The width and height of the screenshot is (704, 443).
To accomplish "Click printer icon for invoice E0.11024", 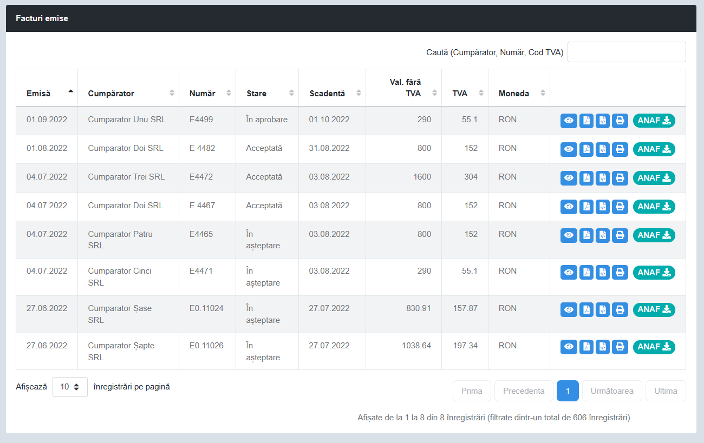I will [x=620, y=309].
